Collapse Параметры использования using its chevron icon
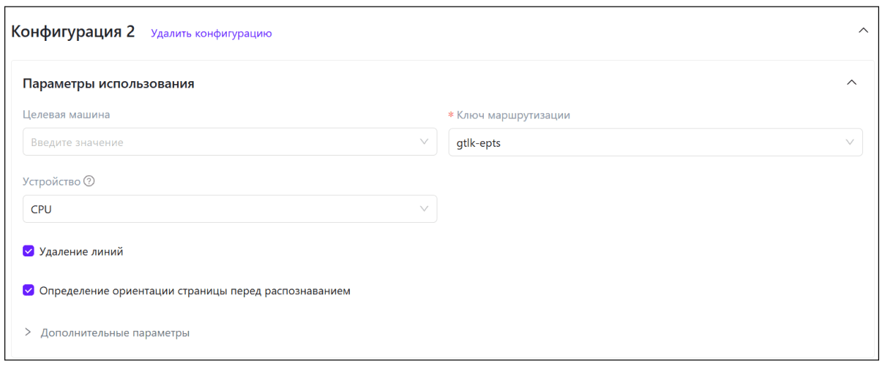 (x=851, y=83)
